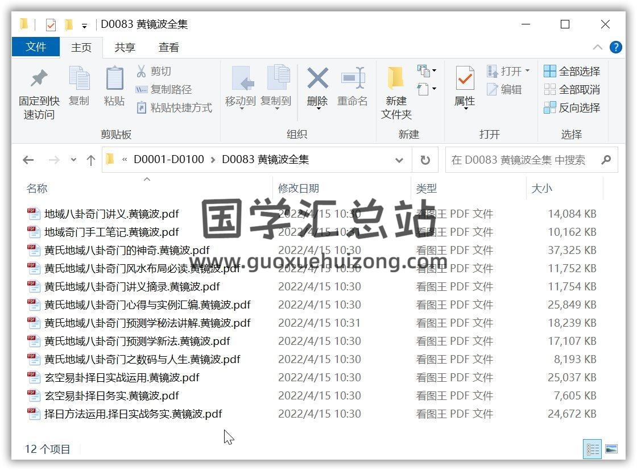Click the search magnifier icon
The image size is (637, 471).
tap(606, 160)
